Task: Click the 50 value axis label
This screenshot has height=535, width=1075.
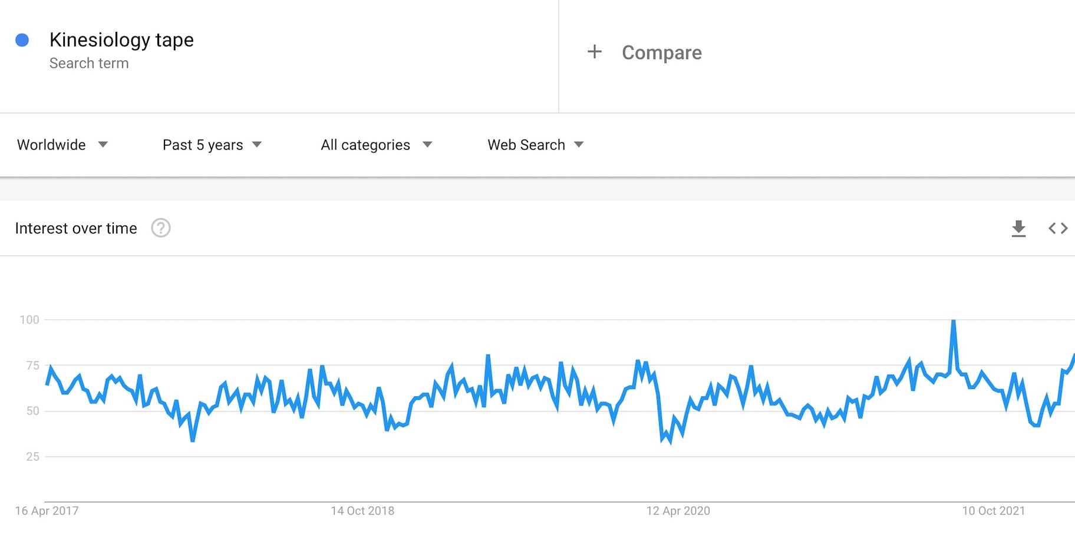Action: coord(33,411)
